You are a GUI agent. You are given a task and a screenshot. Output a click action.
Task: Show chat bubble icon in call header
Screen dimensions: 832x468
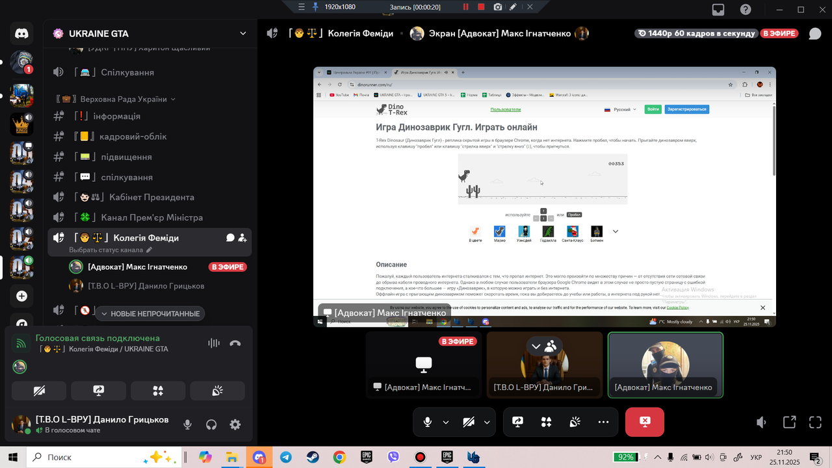pyautogui.click(x=814, y=34)
